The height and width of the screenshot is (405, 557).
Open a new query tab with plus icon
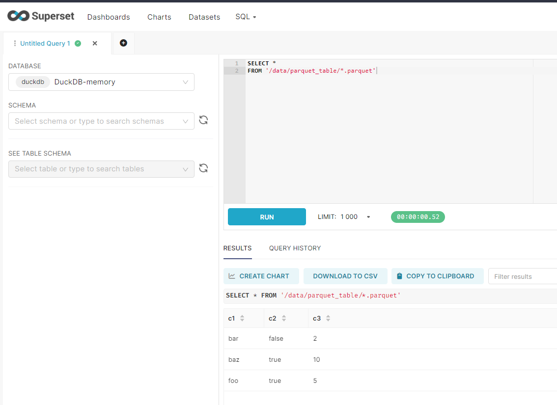point(123,43)
